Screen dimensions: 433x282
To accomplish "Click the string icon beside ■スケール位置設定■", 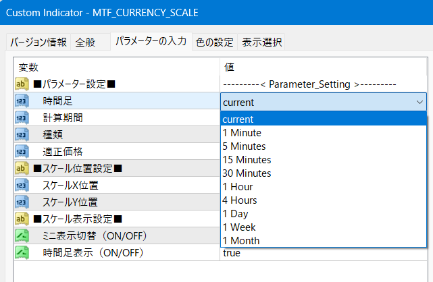I will (22, 168).
